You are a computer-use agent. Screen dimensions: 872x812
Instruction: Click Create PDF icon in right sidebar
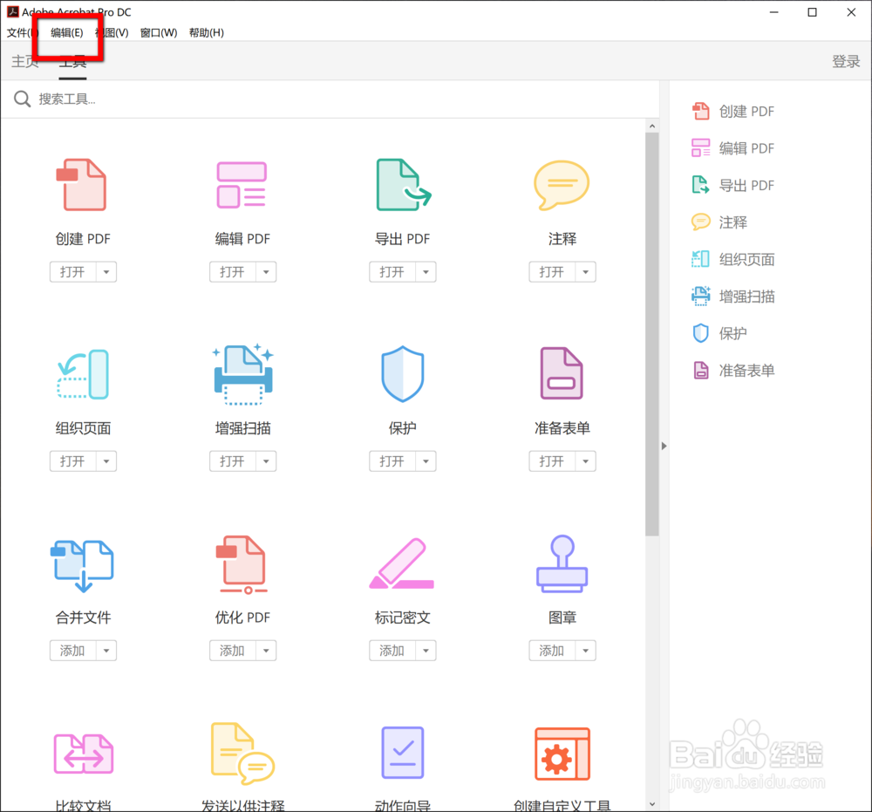tap(701, 112)
